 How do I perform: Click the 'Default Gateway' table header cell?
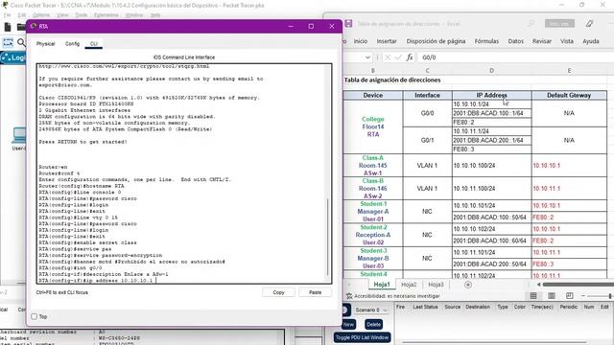[569, 95]
